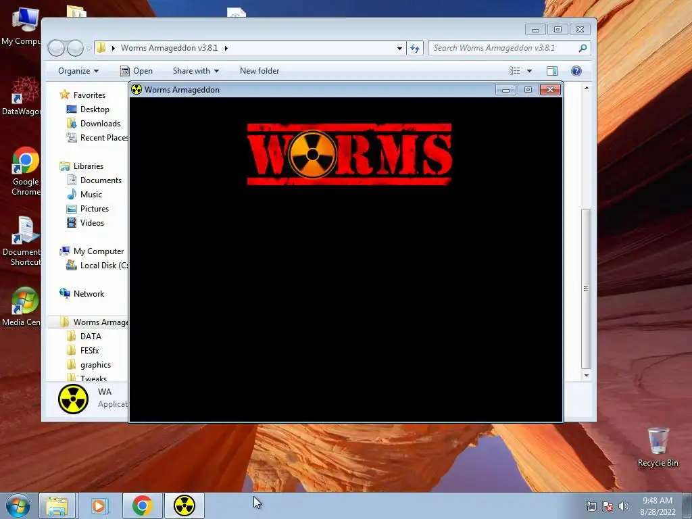Click Explorer vertical scrollbar thumb
The width and height of the screenshot is (692, 519).
coord(586,289)
